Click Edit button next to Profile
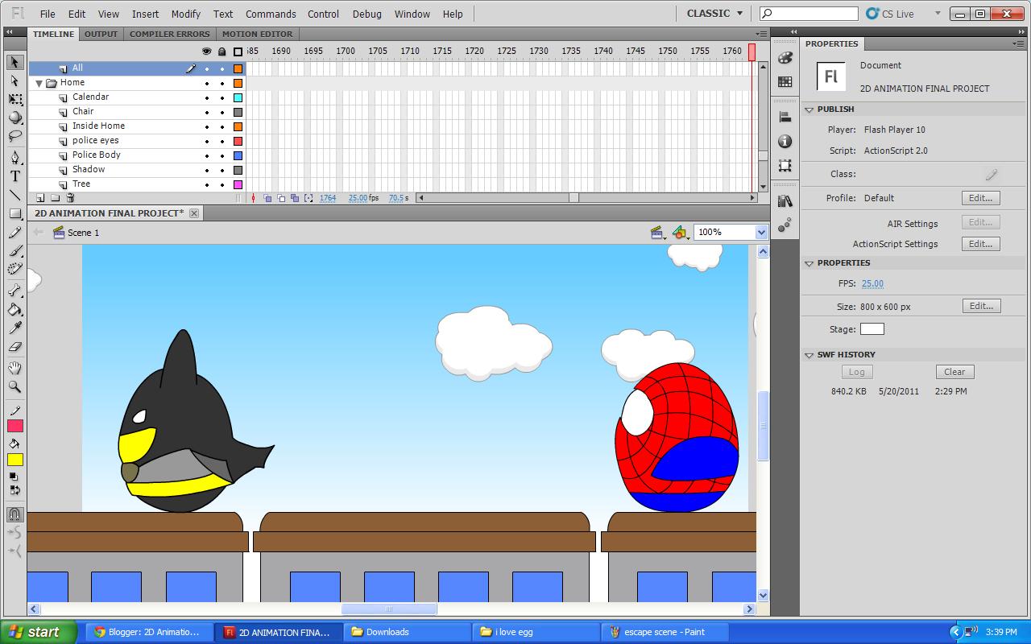Image resolution: width=1031 pixels, height=644 pixels. (x=980, y=198)
